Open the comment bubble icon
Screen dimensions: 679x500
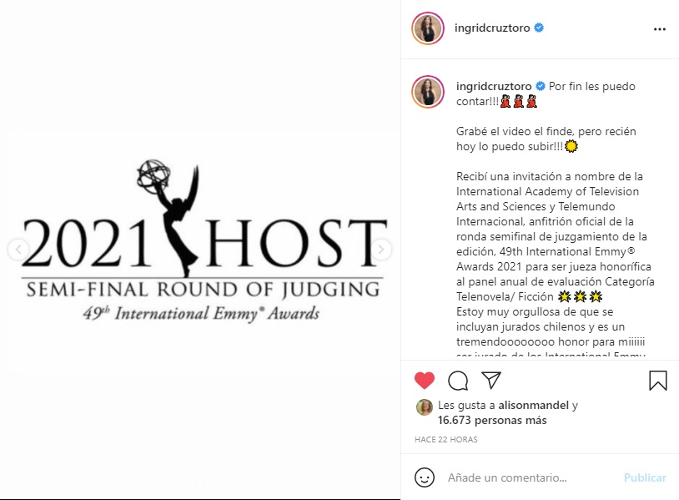coord(458,381)
